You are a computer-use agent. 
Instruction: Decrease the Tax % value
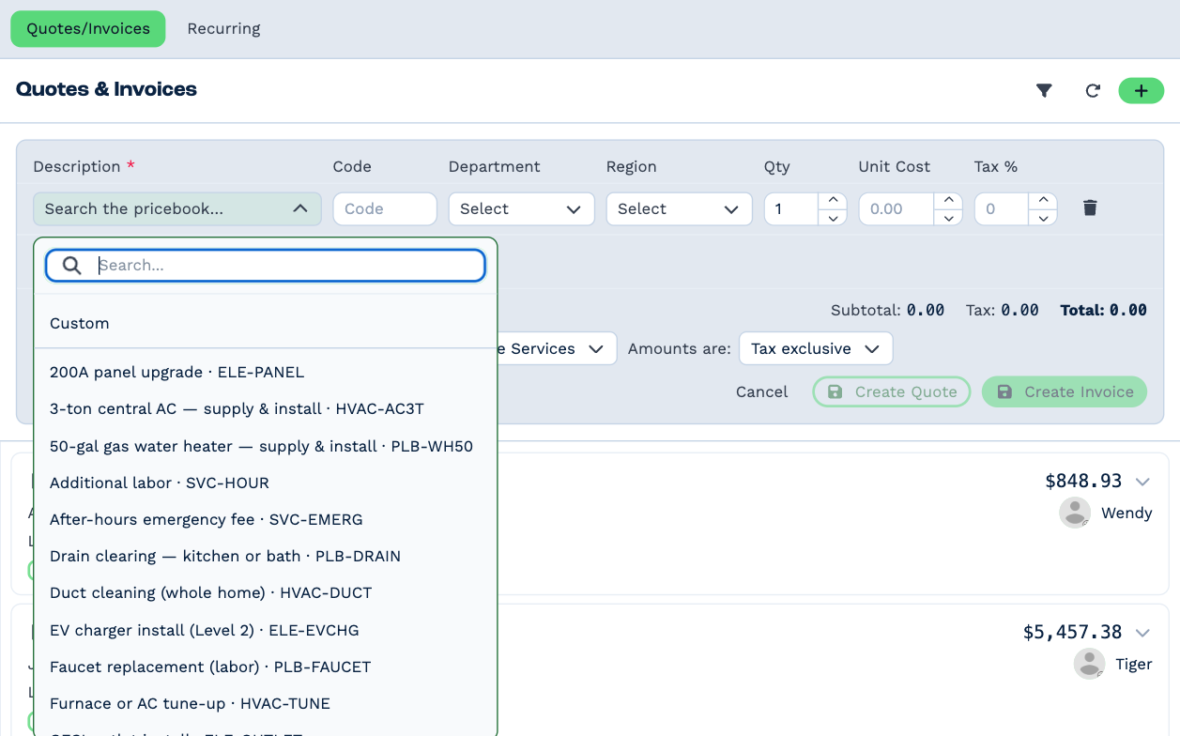(x=1043, y=218)
